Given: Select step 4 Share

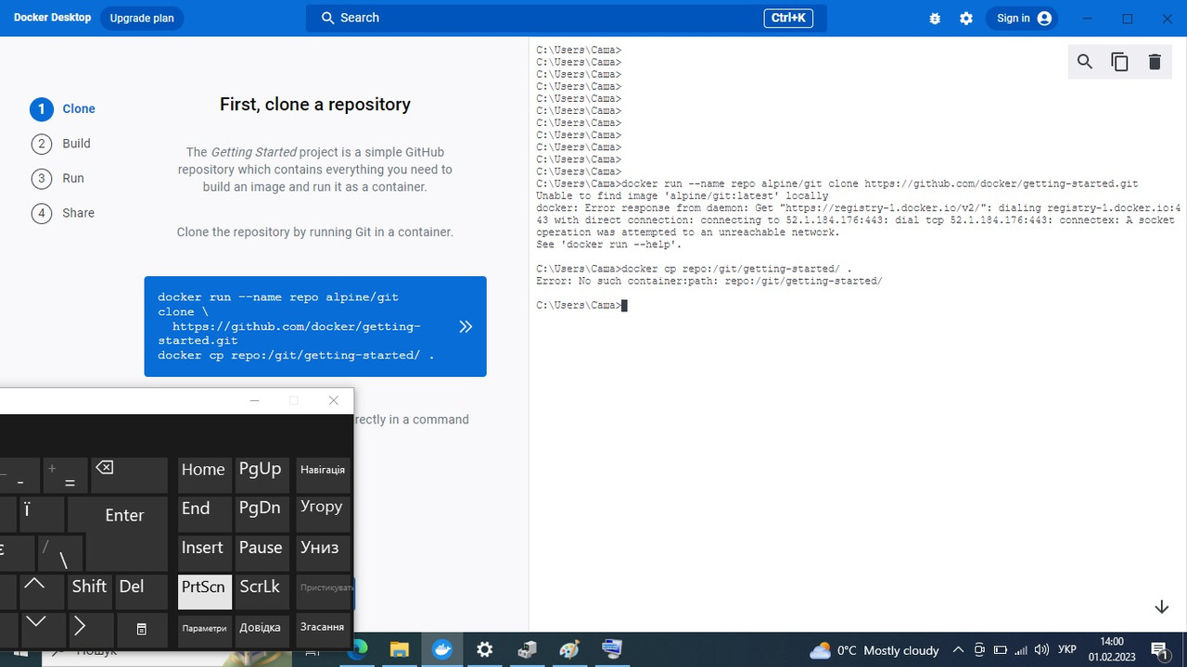Looking at the screenshot, I should click(x=63, y=213).
